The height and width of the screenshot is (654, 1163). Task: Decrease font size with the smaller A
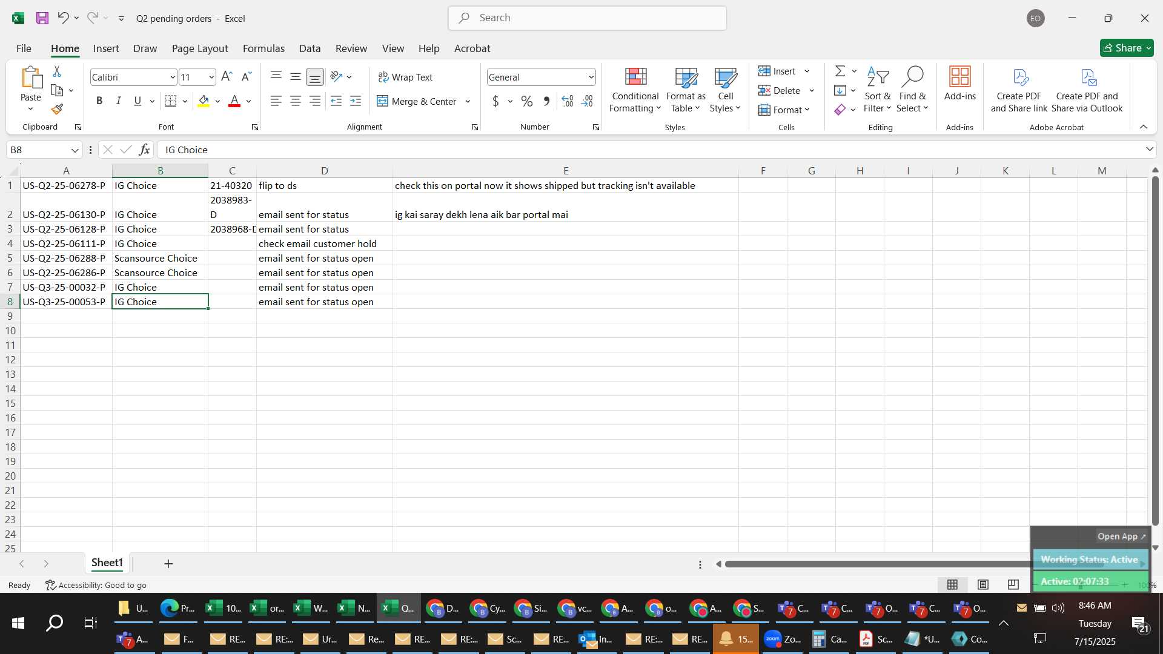(x=246, y=77)
